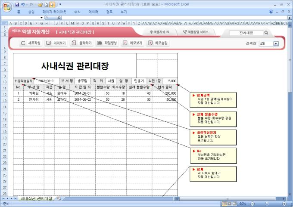Open the 수식 ribbon tab
293x207 pixels.
pos(77,12)
